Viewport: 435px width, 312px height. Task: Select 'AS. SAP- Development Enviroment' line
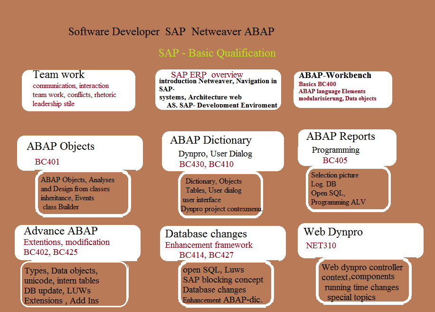tap(222, 105)
